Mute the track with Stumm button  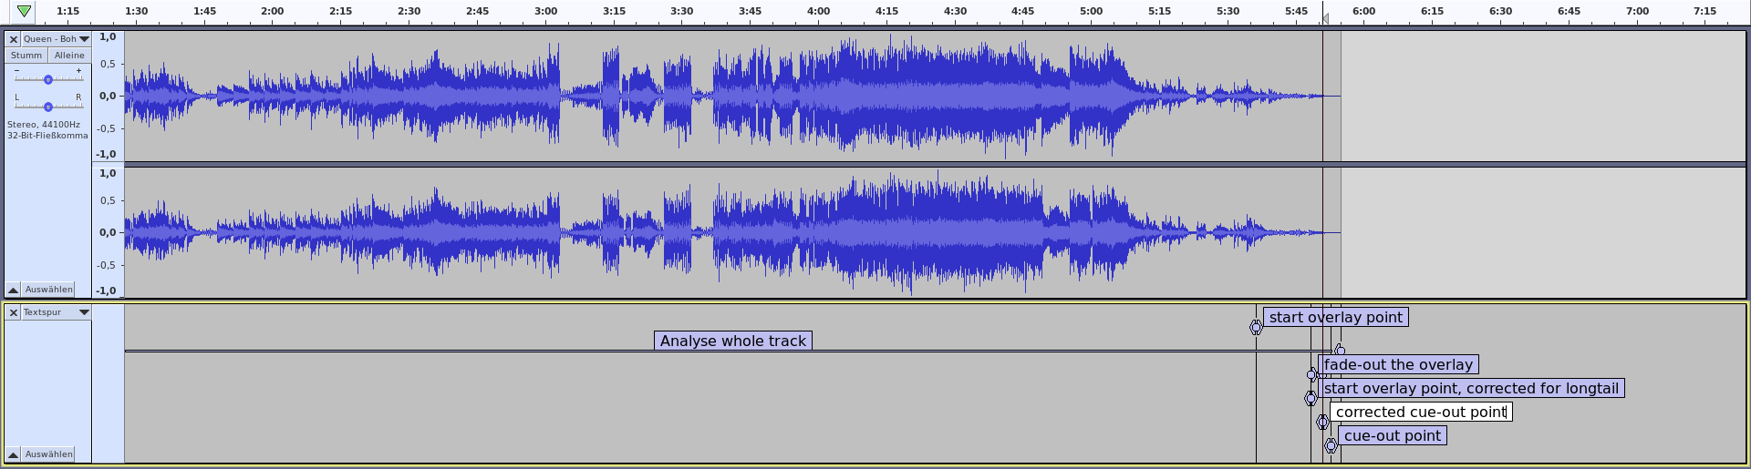click(x=26, y=56)
